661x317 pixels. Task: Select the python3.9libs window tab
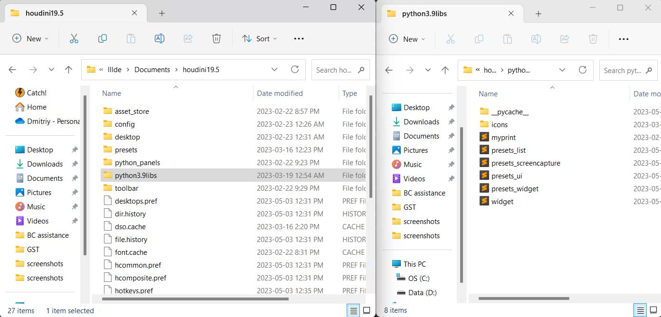[451, 14]
